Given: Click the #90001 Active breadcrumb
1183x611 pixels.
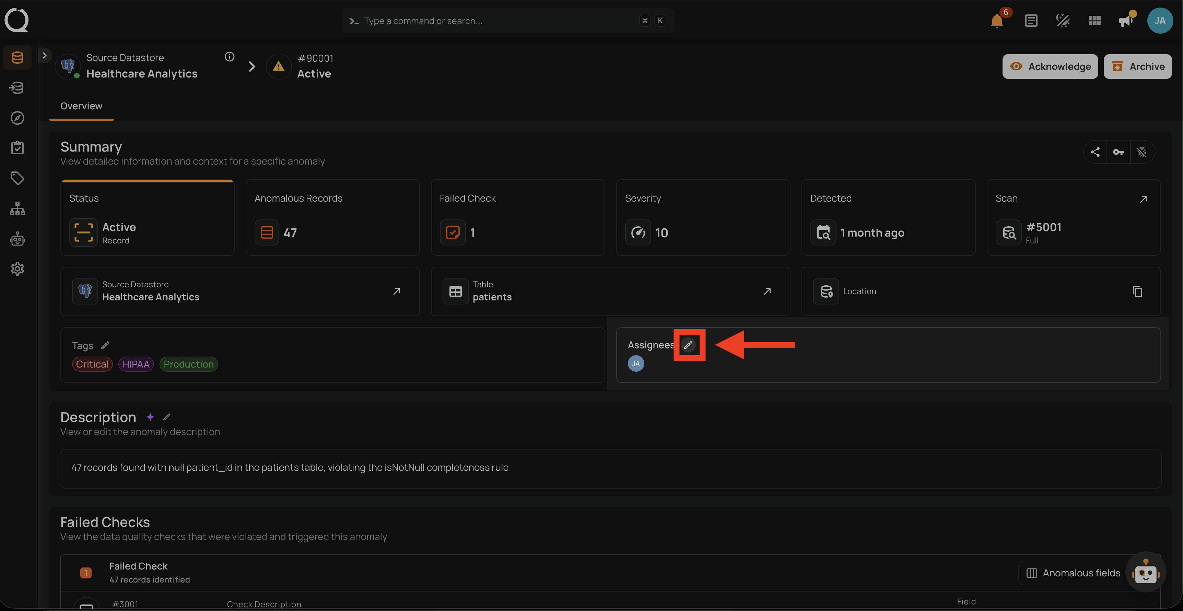Looking at the screenshot, I should point(315,66).
